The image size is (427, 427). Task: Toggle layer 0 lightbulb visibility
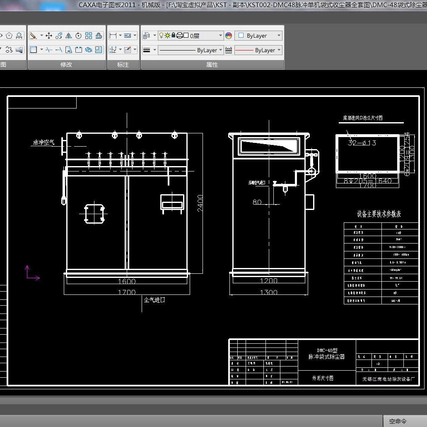161,35
